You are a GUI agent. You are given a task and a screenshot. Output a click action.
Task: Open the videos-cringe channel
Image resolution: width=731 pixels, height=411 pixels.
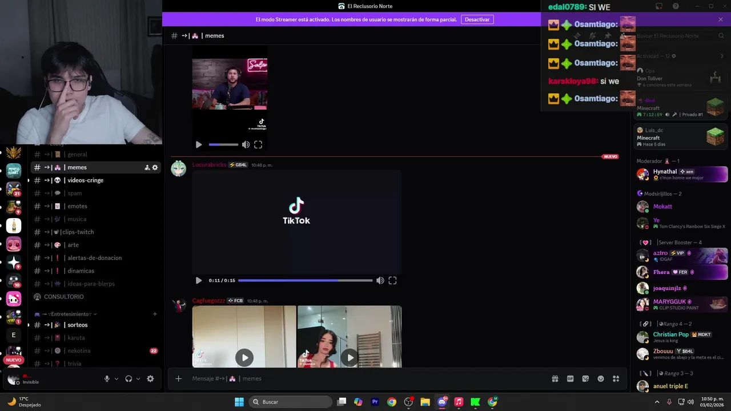pos(95,180)
